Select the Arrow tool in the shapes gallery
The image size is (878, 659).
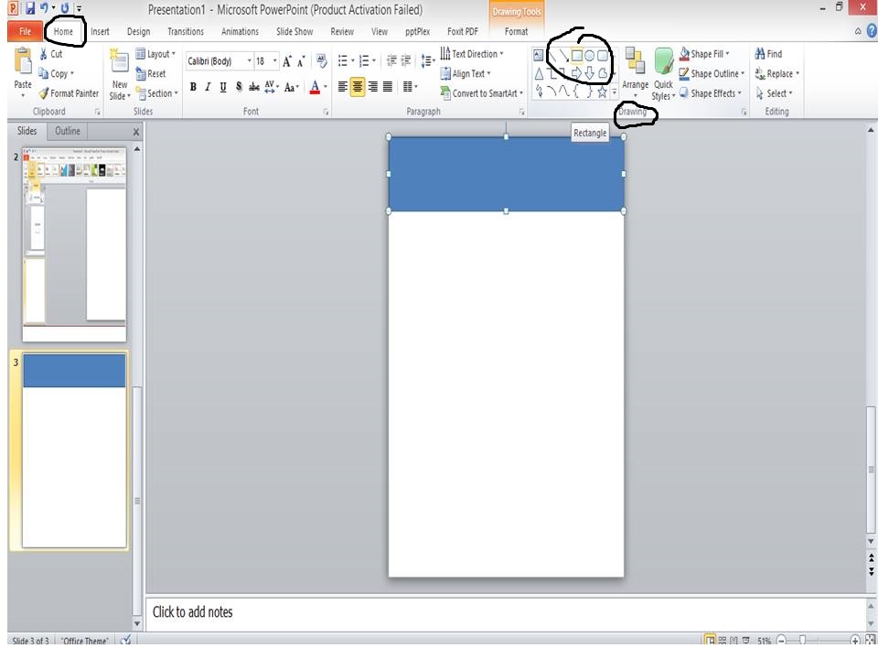(565, 56)
